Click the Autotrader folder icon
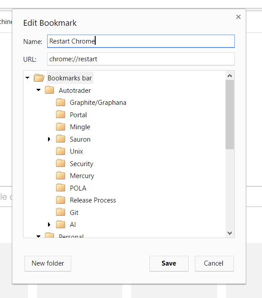Image resolution: width=262 pixels, height=298 pixels. click(49, 90)
